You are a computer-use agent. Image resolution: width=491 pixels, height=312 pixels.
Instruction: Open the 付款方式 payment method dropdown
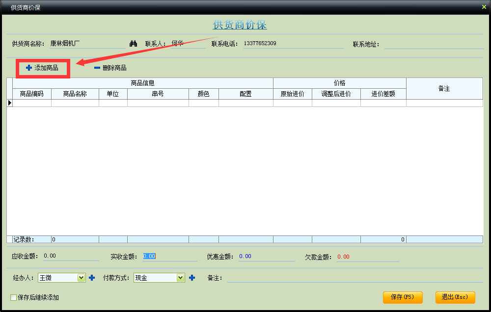pyautogui.click(x=180, y=278)
